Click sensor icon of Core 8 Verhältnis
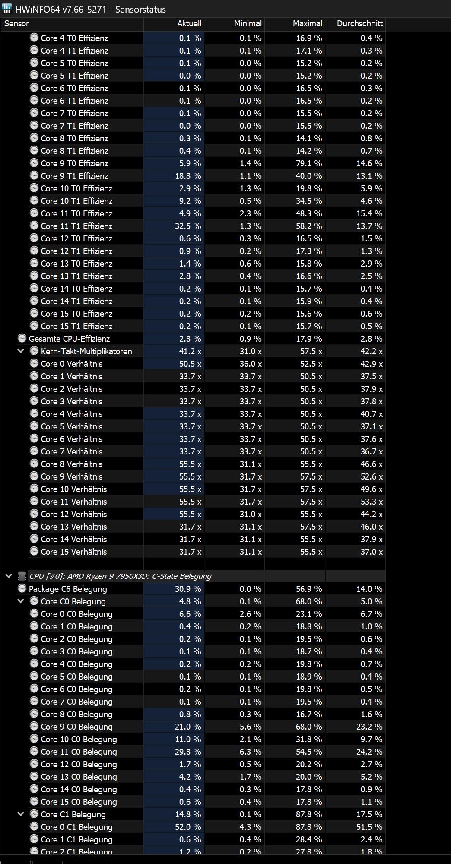Screen dimensions: 451x864 34,464
